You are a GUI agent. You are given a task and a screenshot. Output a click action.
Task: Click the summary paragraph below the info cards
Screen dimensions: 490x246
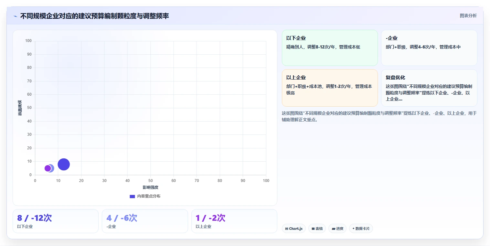[379, 116]
